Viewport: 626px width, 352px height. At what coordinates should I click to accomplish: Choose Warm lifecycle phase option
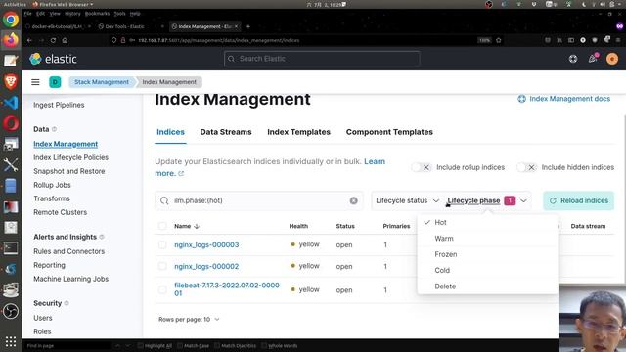tap(487, 239)
